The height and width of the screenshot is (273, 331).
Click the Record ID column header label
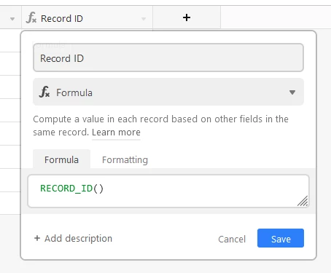[x=62, y=18]
